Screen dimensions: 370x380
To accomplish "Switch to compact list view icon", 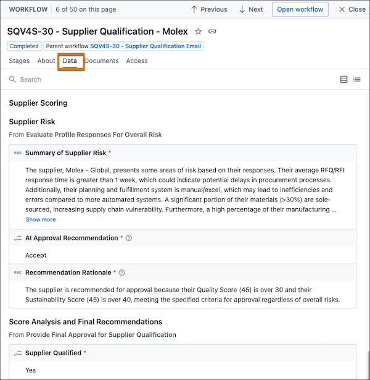I will pos(356,80).
